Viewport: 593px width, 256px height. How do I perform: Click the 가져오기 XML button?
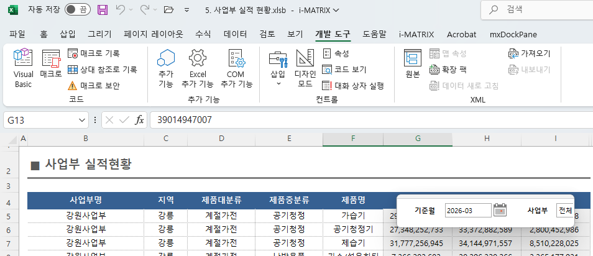[530, 53]
